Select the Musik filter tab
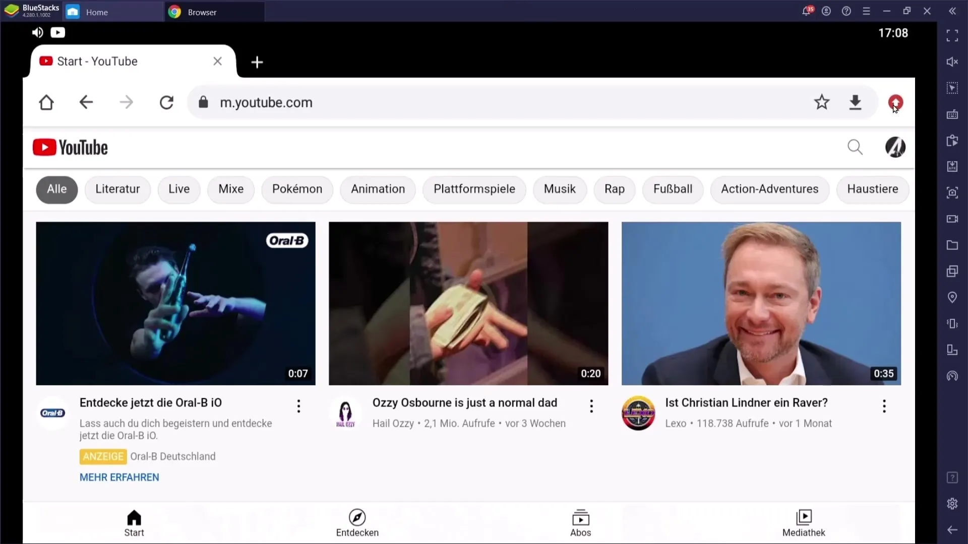The image size is (968, 544). click(559, 189)
